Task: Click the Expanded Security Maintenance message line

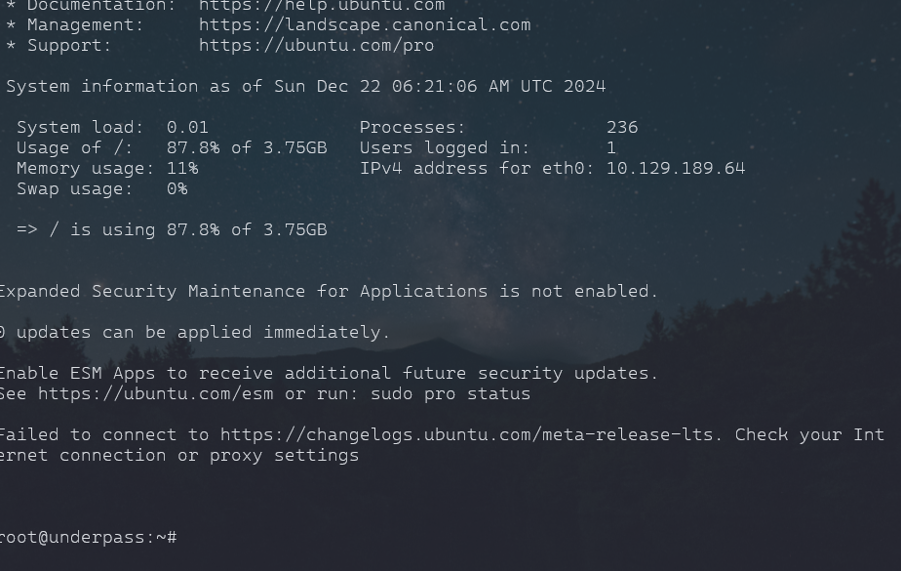Action: [328, 292]
